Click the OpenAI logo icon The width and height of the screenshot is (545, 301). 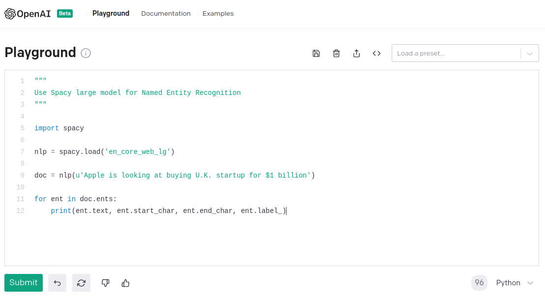[x=10, y=14]
